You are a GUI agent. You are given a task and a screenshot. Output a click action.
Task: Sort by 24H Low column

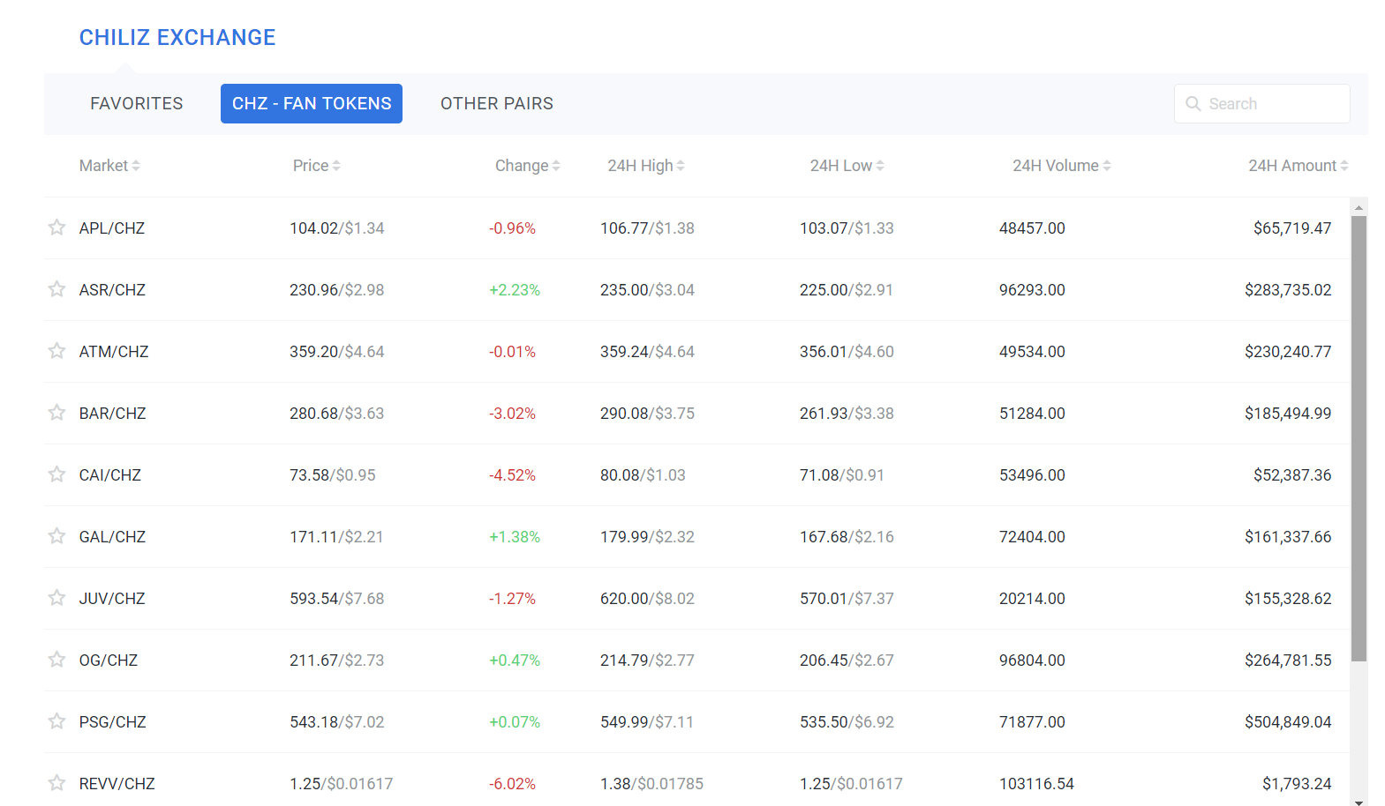(847, 166)
